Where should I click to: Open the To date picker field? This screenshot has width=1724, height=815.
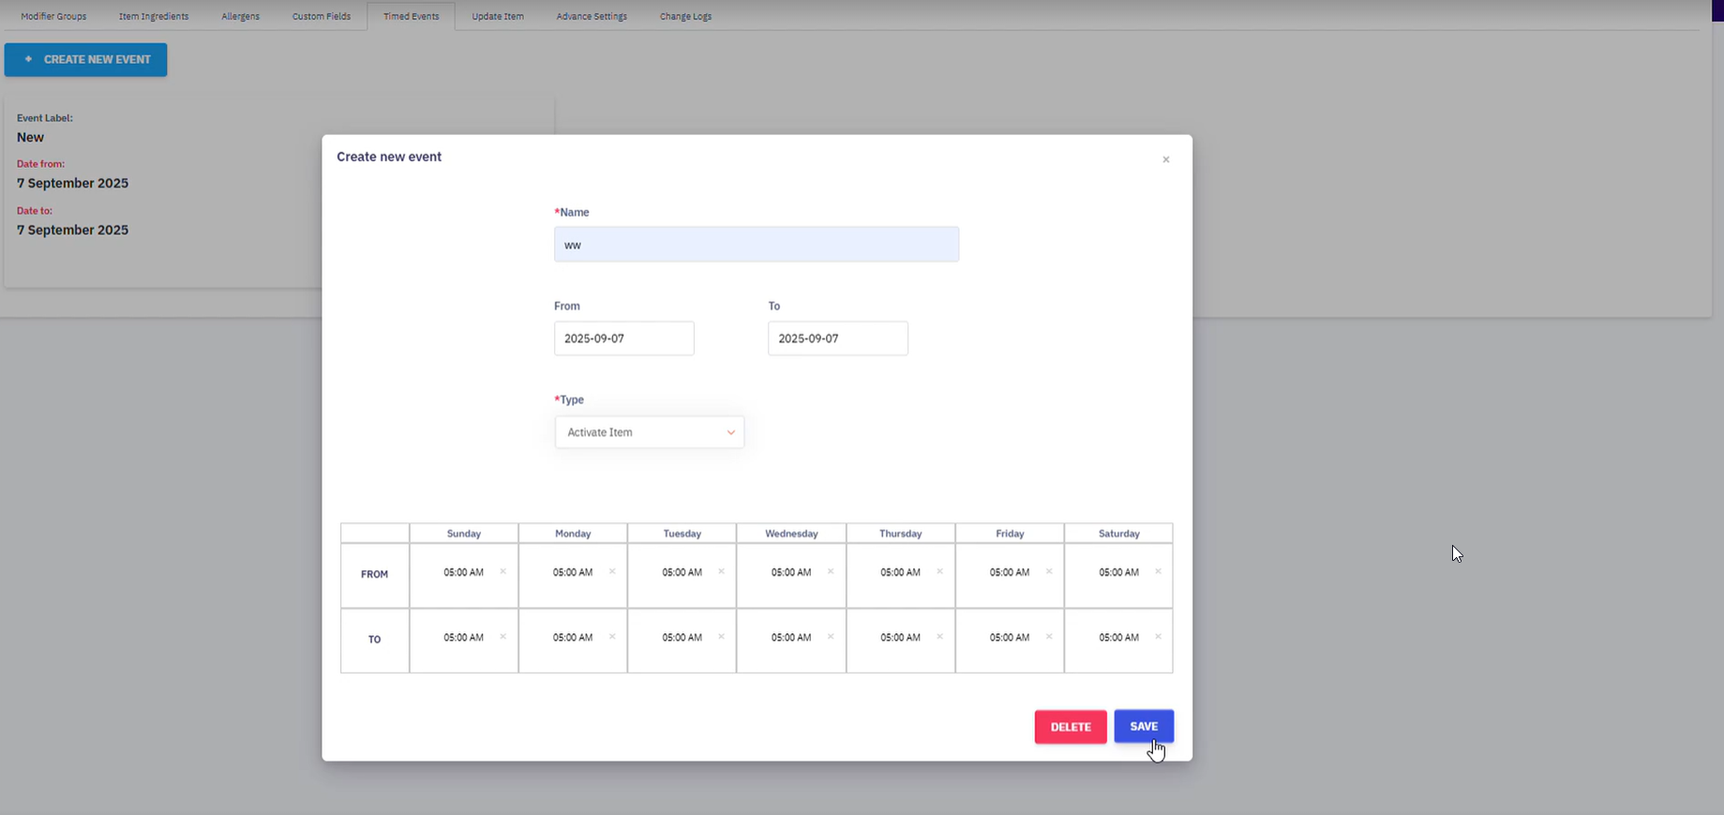pyautogui.click(x=837, y=339)
